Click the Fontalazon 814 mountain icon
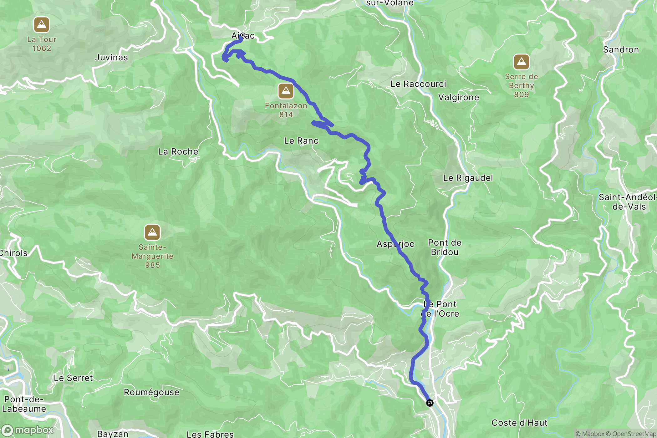This screenshot has height=438, width=657. tap(286, 91)
